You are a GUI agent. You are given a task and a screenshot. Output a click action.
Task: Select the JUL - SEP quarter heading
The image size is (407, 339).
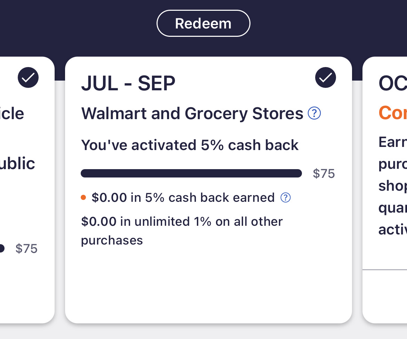pyautogui.click(x=128, y=83)
